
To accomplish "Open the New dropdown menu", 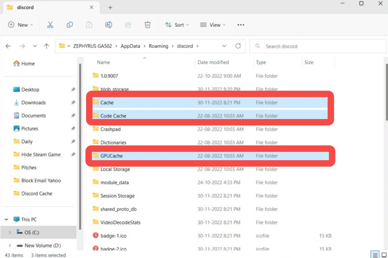I will click(21, 25).
